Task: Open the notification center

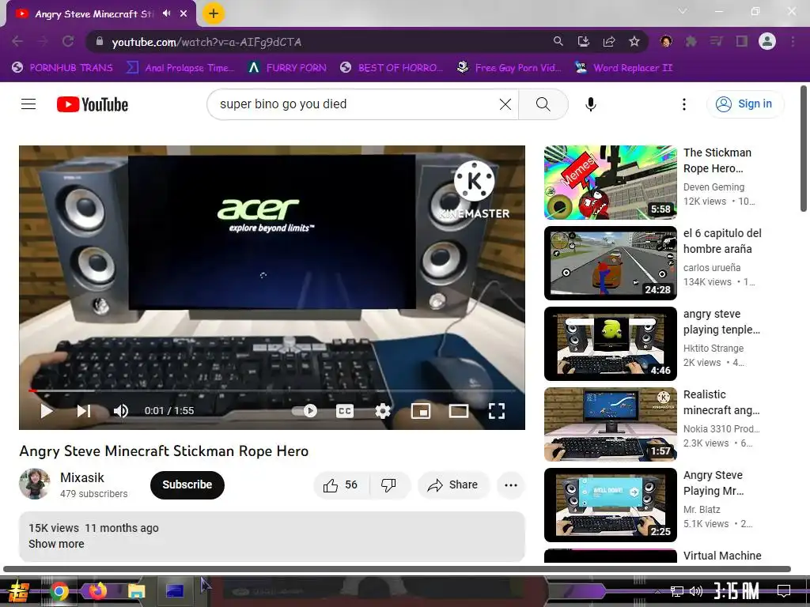Action: tap(784, 591)
